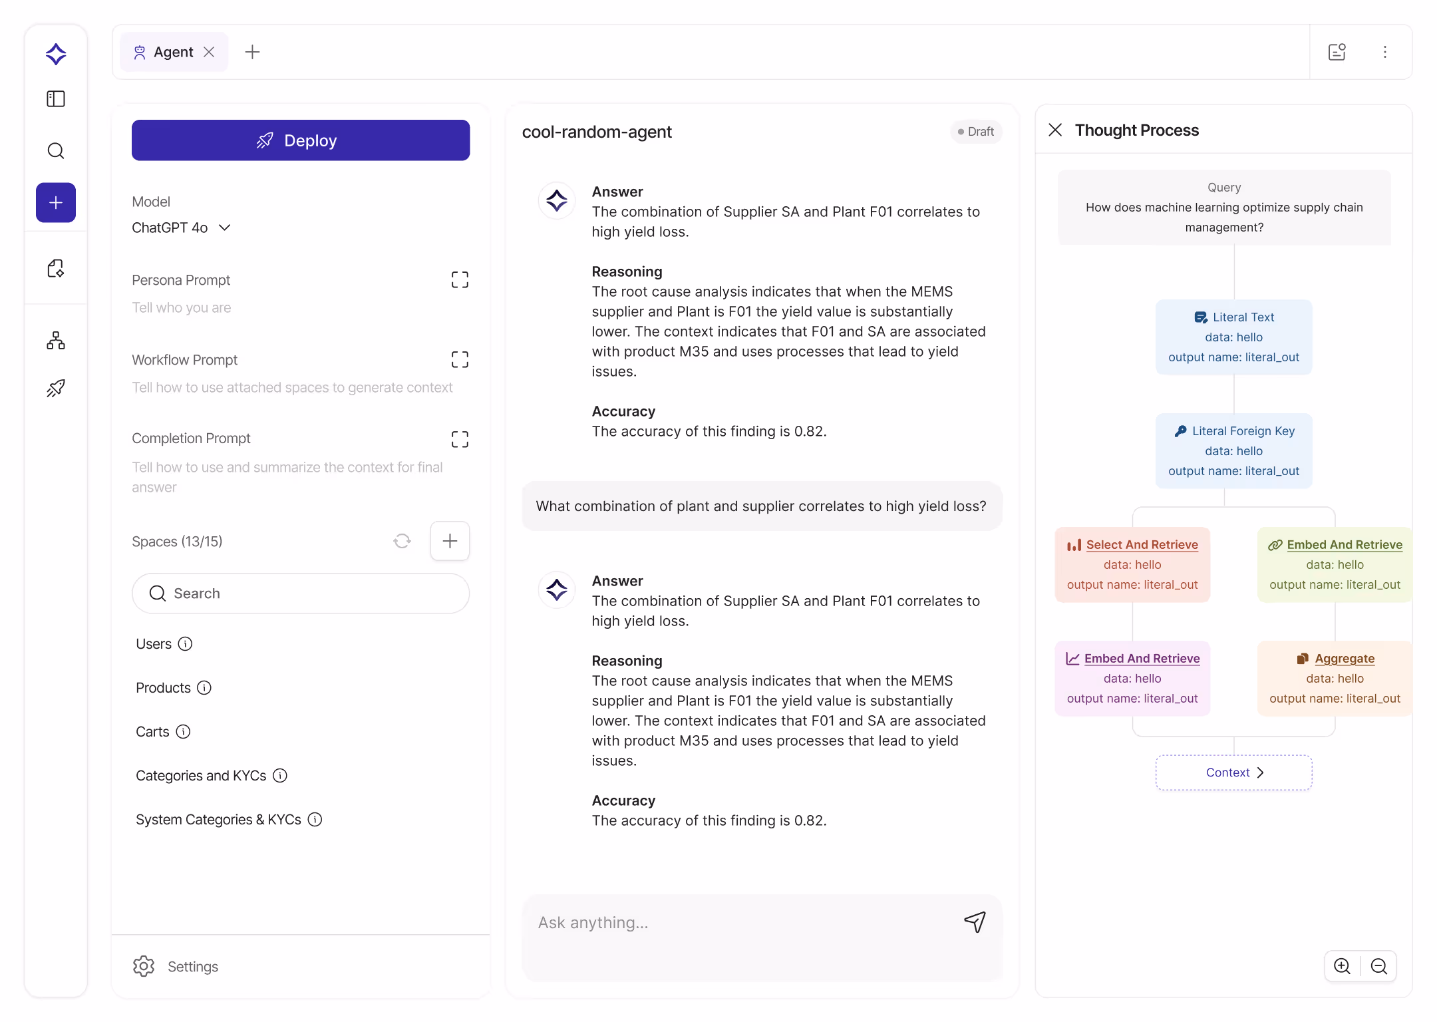Expand the Context node in Thought Process
1437x1022 pixels.
tap(1233, 772)
